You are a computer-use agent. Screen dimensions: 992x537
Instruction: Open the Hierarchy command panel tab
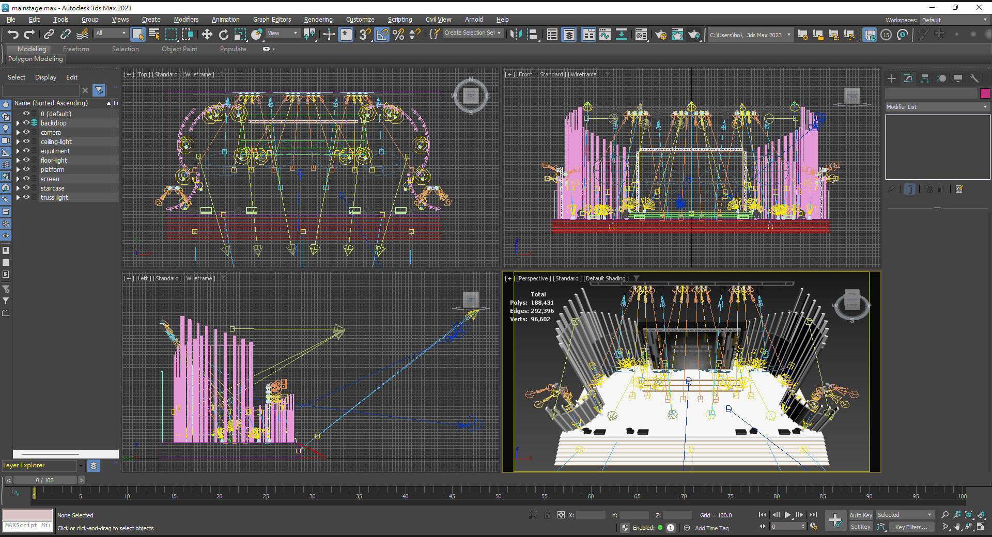(x=925, y=78)
